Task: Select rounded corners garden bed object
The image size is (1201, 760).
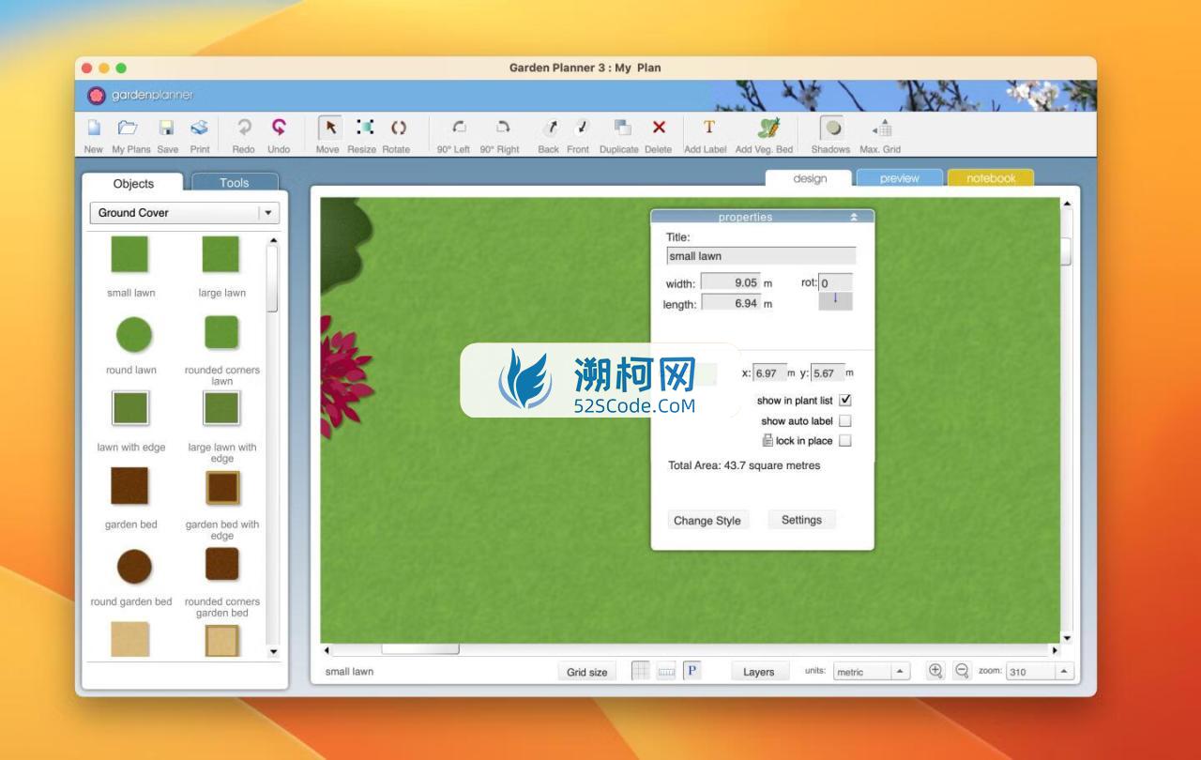Action: 221,564
